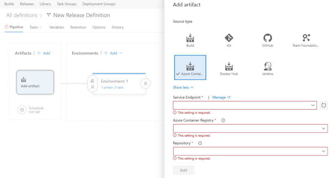Collapse source types with Show less
Screen dimensions: 330x178
click(x=183, y=87)
